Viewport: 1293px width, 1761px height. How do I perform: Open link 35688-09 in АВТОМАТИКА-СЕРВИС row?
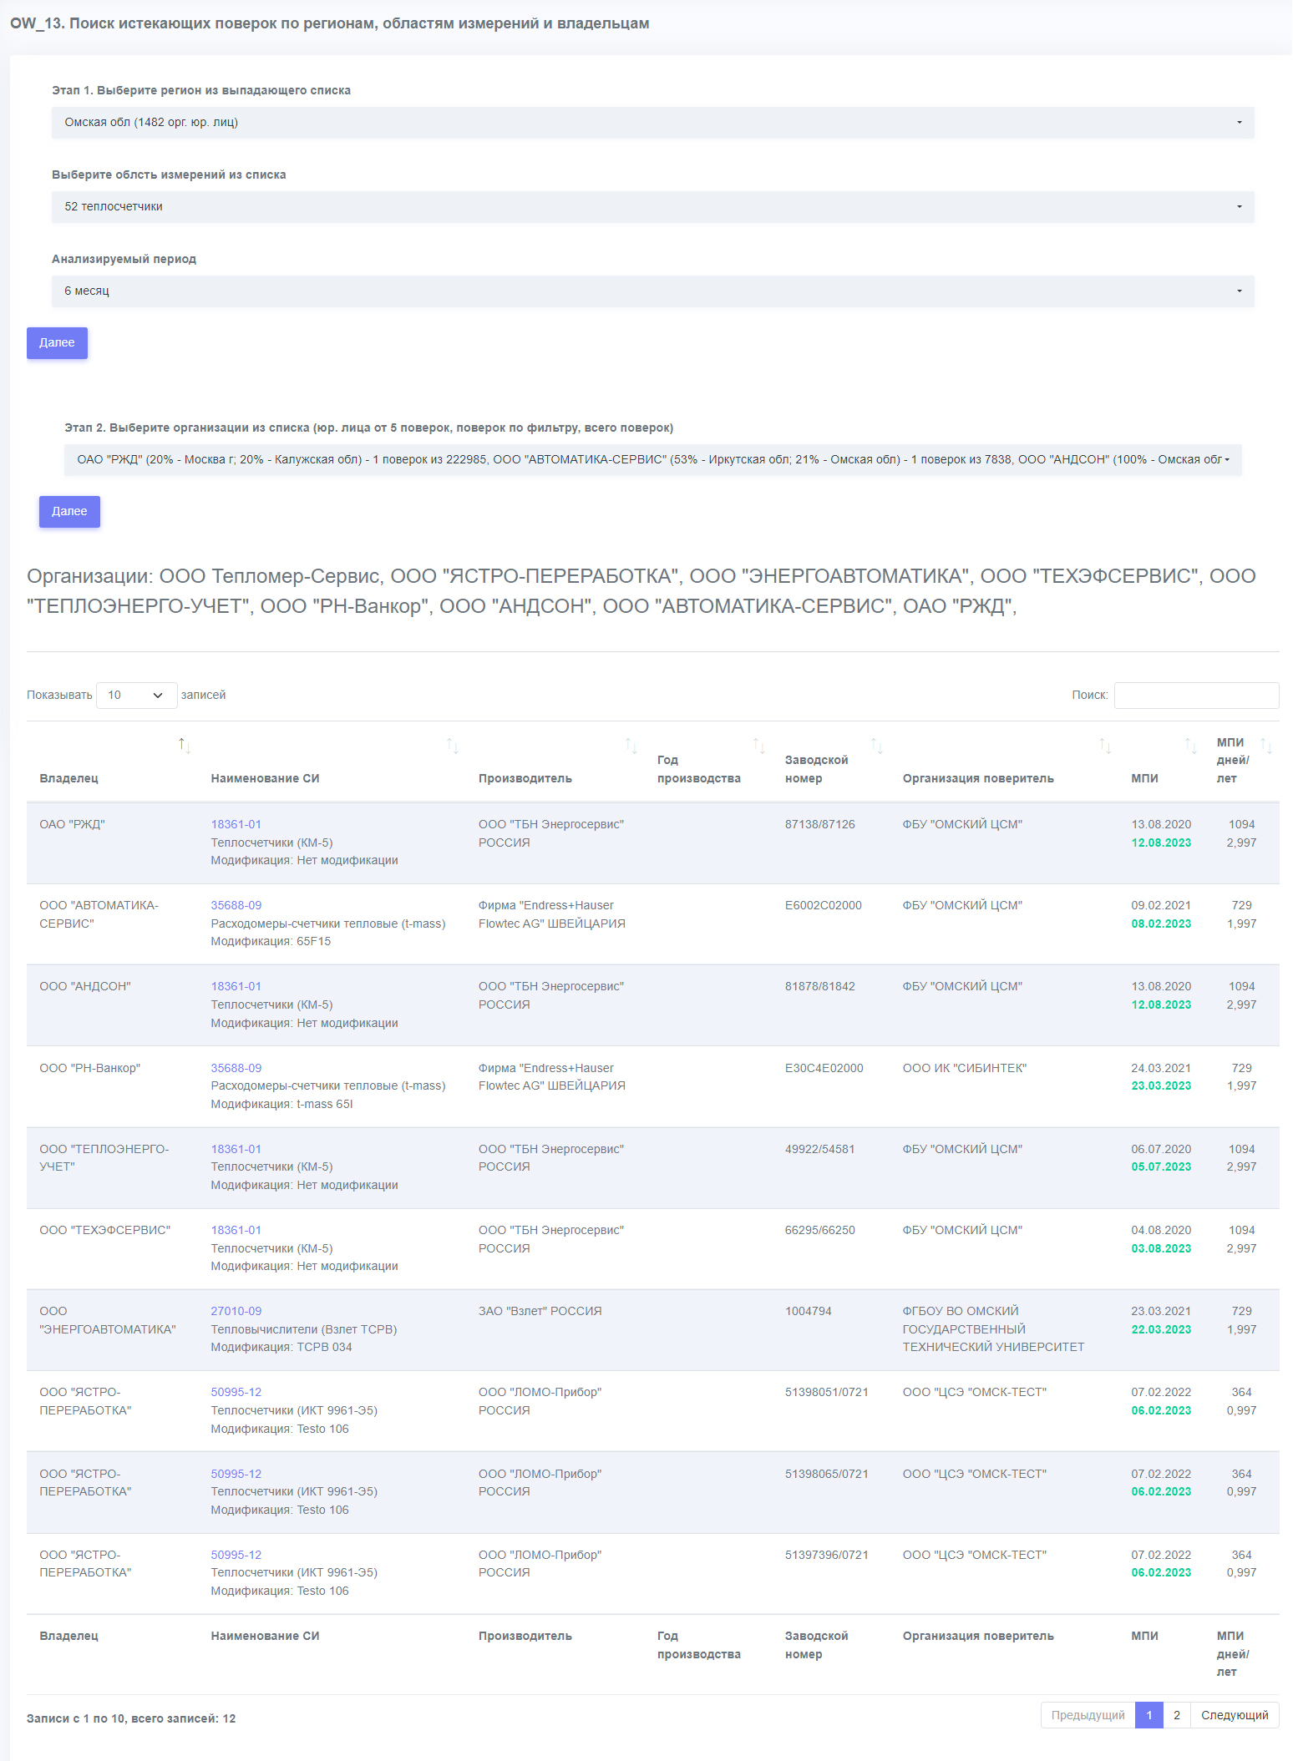click(x=236, y=906)
